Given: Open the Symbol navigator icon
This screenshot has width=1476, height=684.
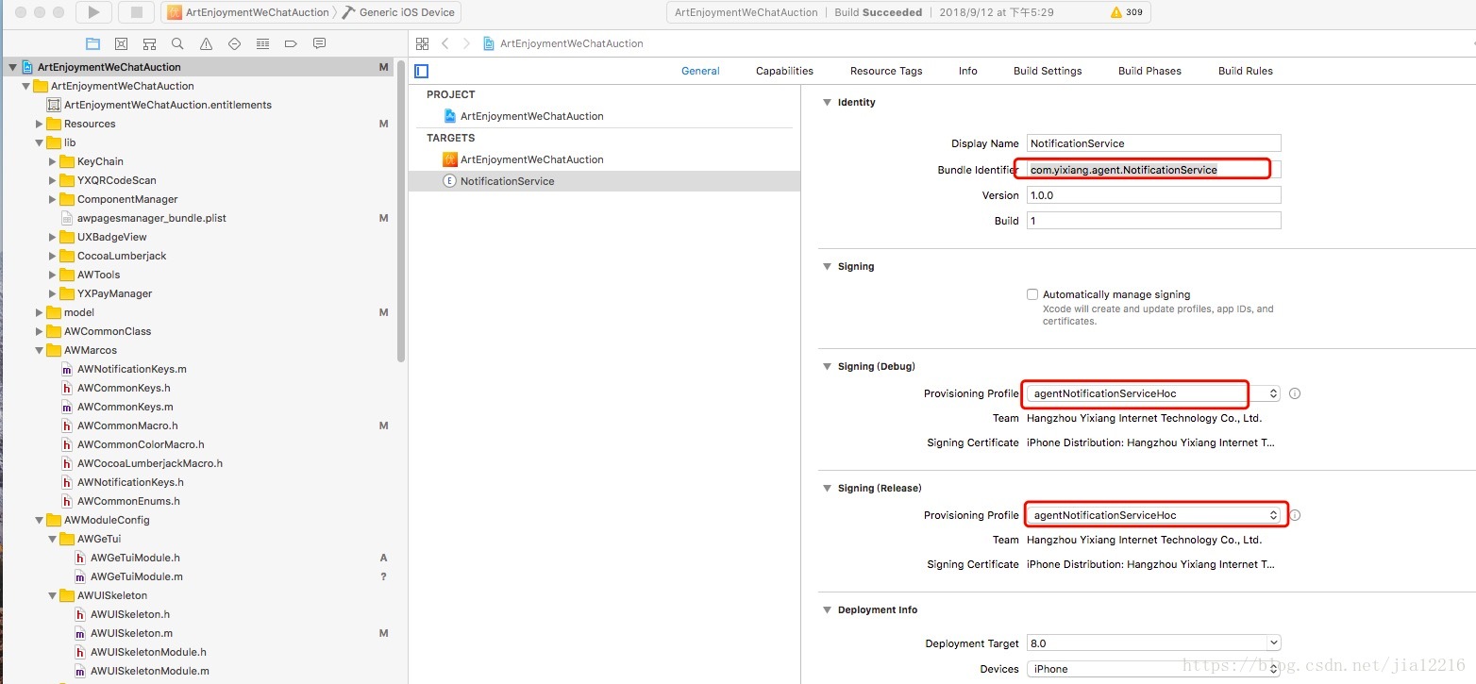Looking at the screenshot, I should click(149, 43).
